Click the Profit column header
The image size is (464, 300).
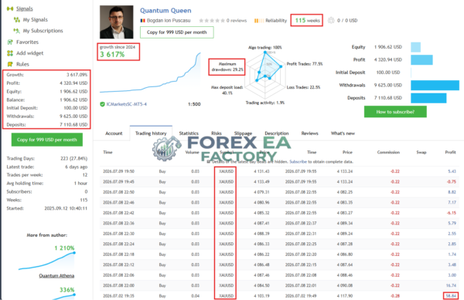click(450, 152)
